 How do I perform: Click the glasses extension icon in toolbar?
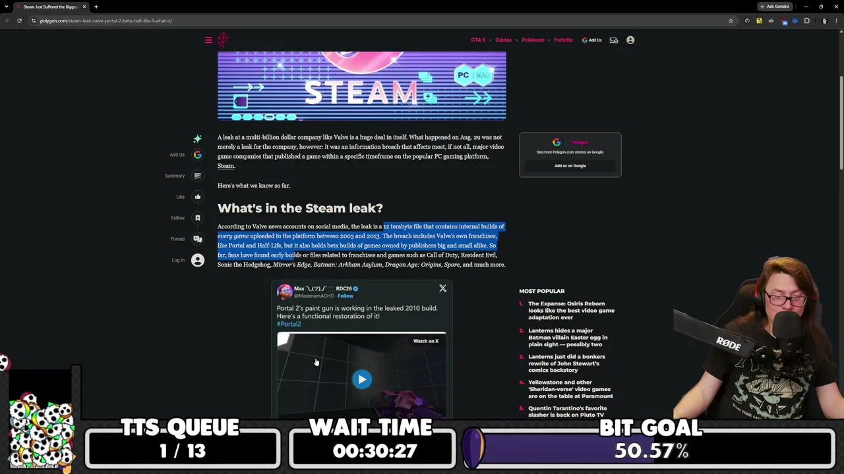[x=771, y=20]
